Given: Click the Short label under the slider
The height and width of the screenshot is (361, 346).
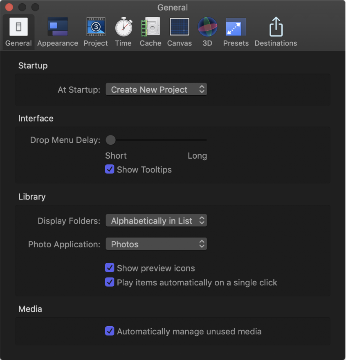Looking at the screenshot, I should 116,156.
